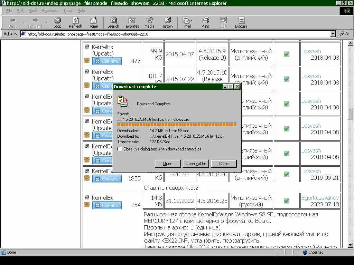The width and height of the screenshot is (354, 265).
Task: Click the page icon in Address bar
Action: [x=24, y=34]
